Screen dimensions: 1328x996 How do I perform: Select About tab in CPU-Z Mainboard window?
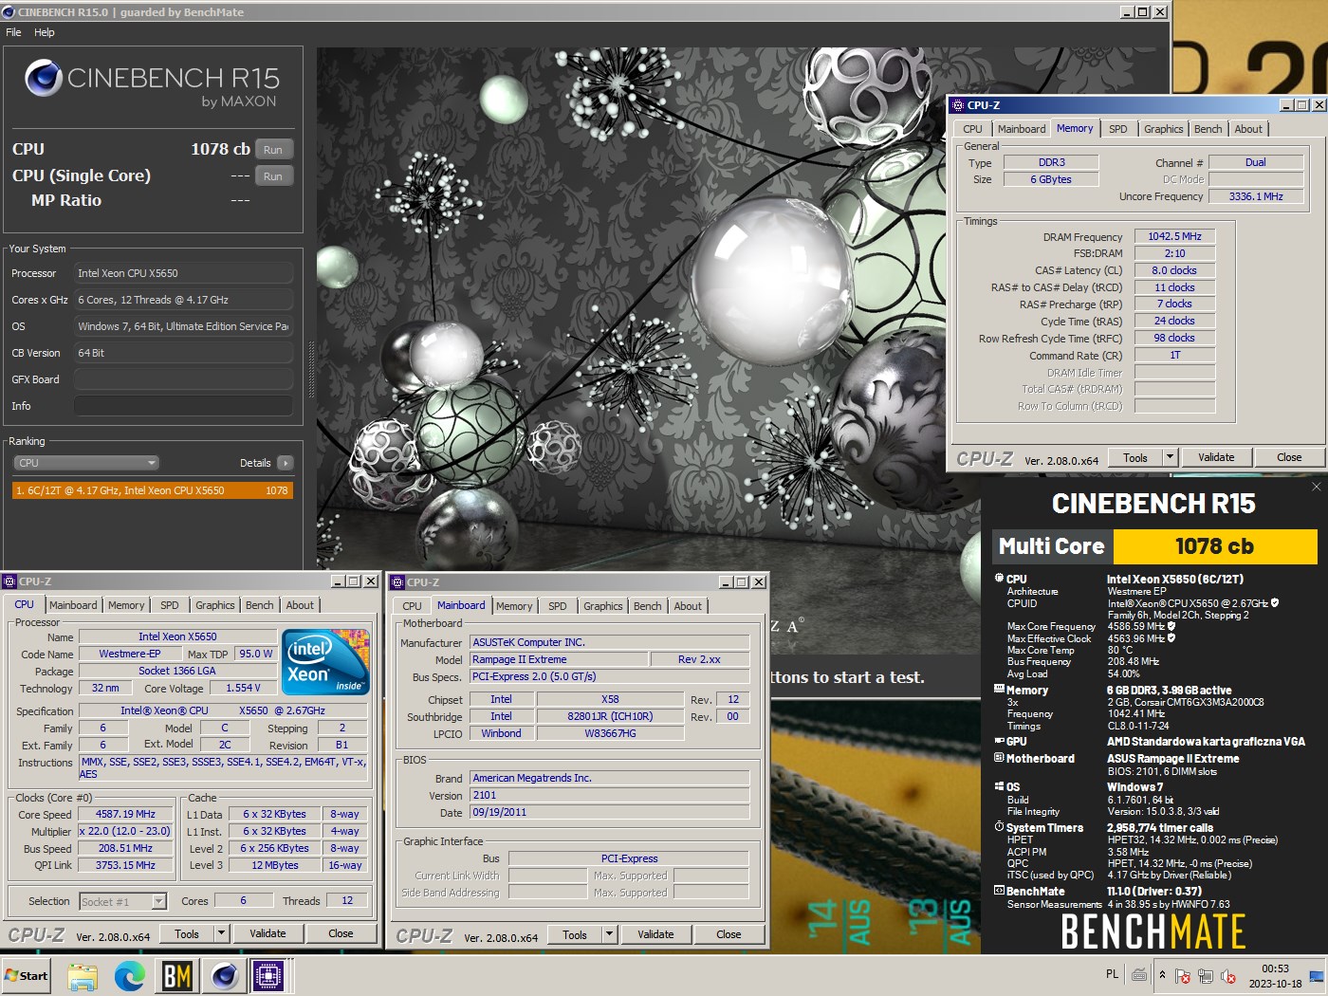(x=688, y=606)
